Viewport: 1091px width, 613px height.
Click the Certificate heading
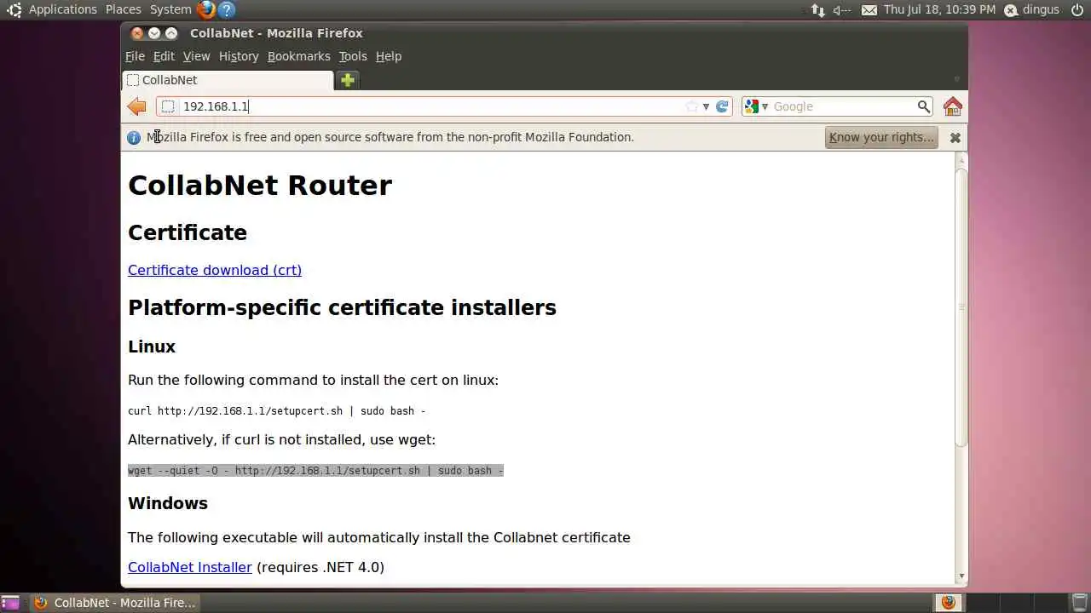pyautogui.click(x=188, y=232)
